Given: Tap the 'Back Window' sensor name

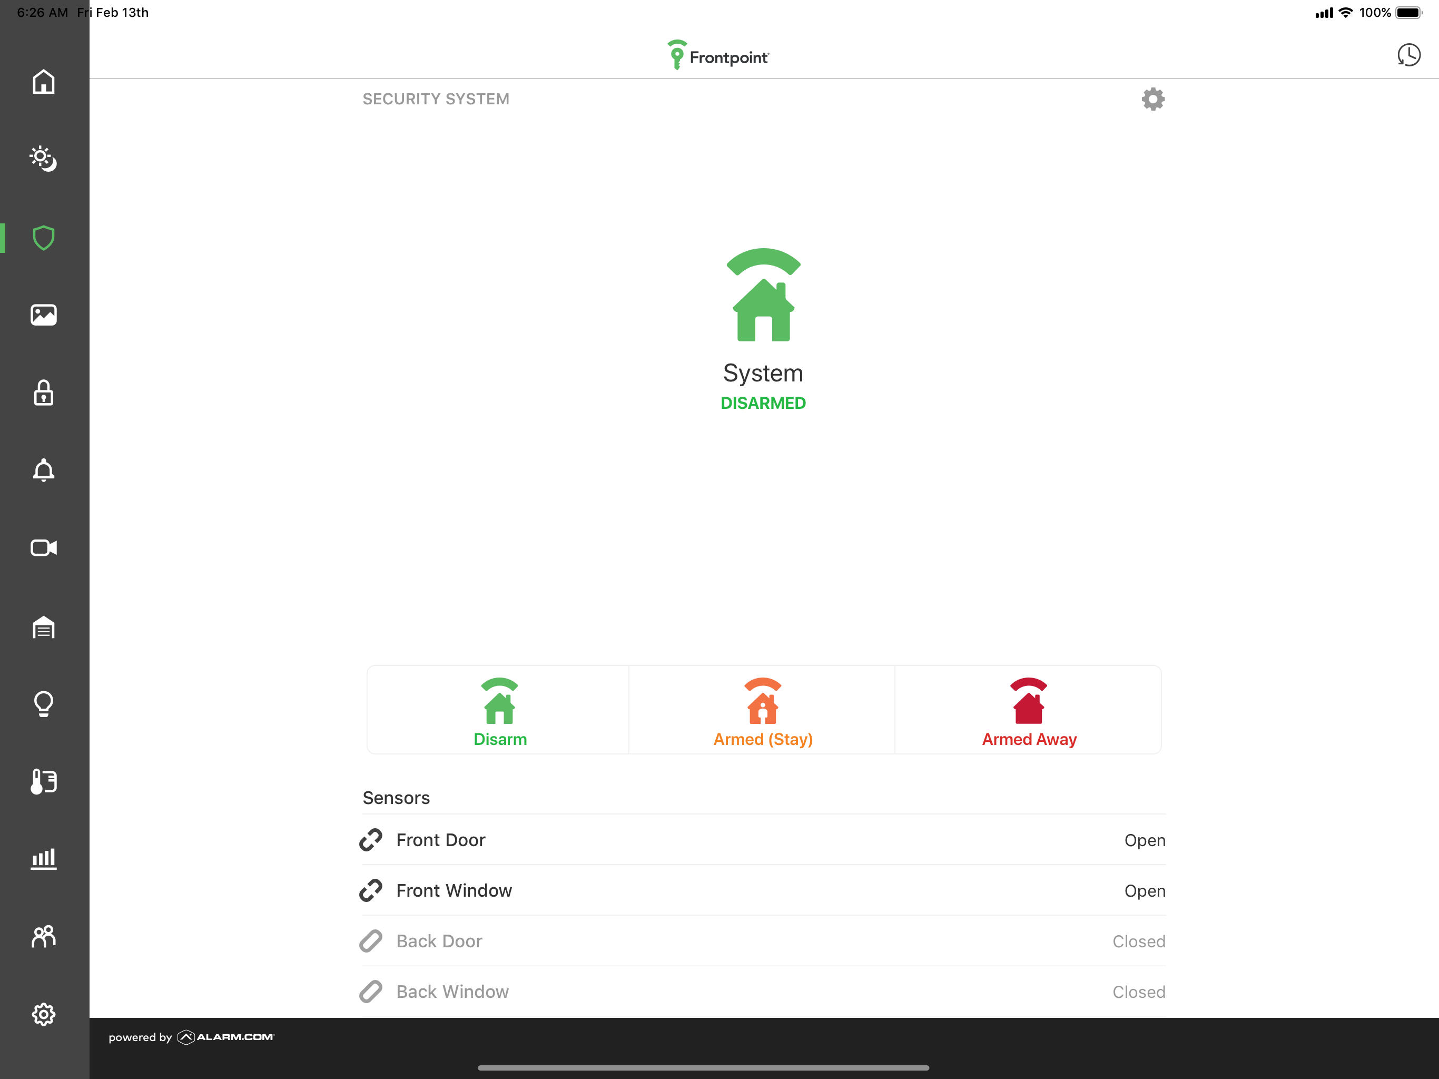Looking at the screenshot, I should coord(453,992).
